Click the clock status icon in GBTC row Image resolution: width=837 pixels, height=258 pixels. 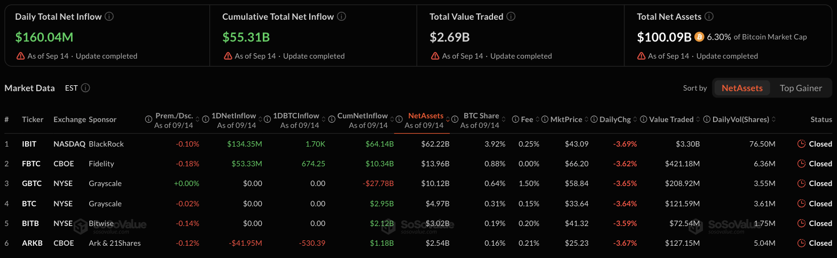pyautogui.click(x=801, y=183)
